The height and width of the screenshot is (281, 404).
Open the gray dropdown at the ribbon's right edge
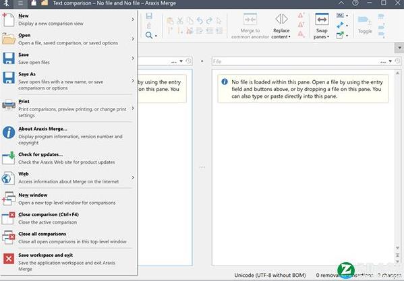[399, 48]
